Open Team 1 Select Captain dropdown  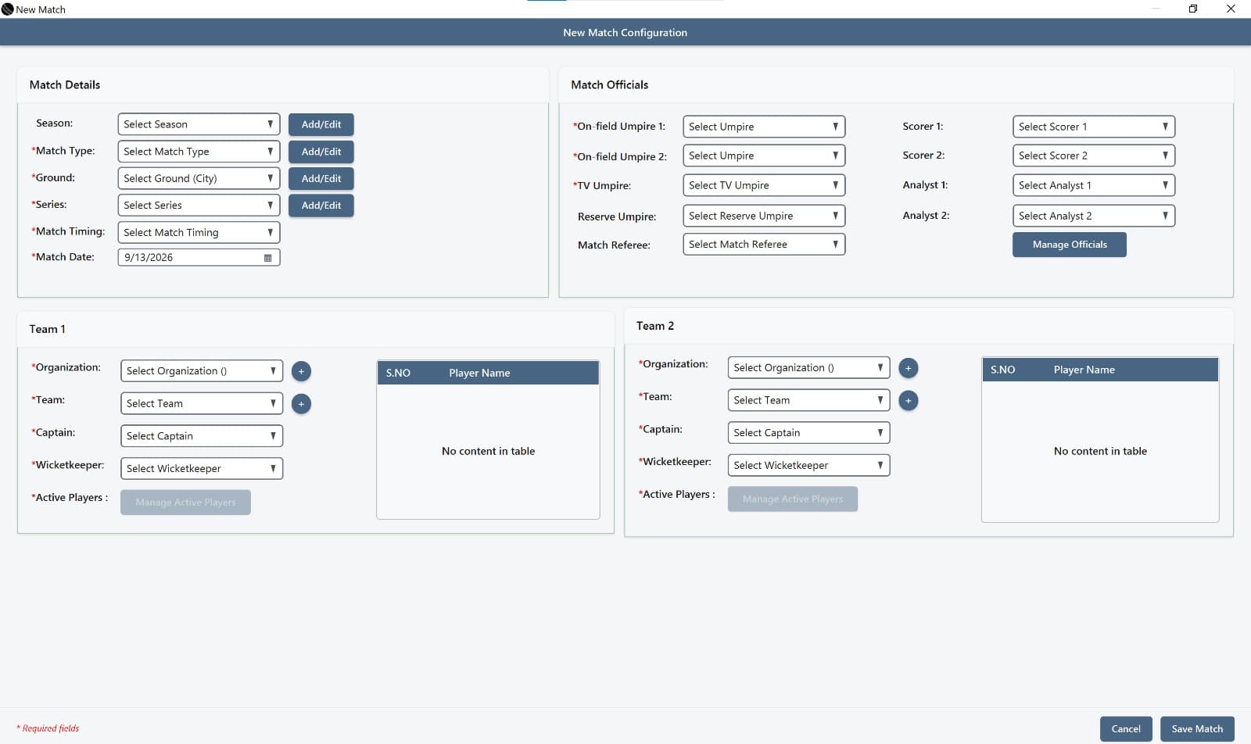coord(202,436)
